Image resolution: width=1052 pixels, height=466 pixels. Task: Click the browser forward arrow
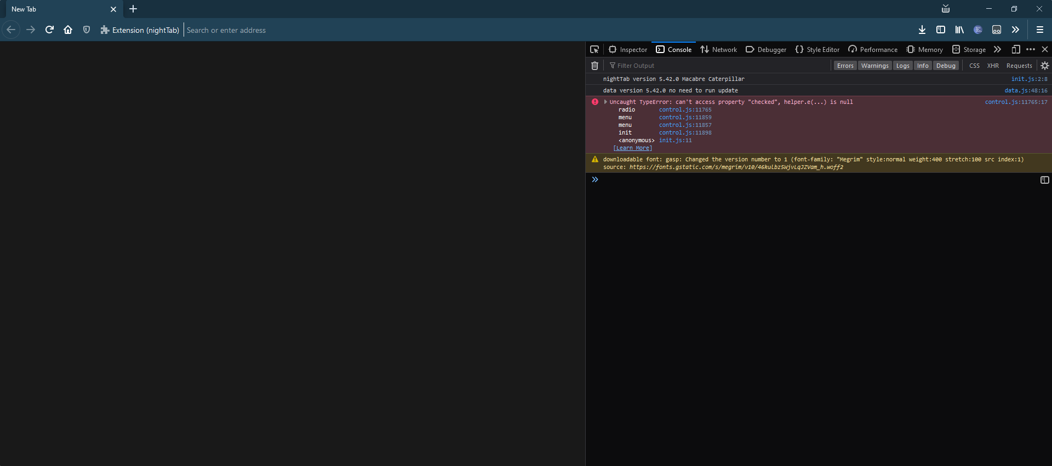[x=31, y=30]
